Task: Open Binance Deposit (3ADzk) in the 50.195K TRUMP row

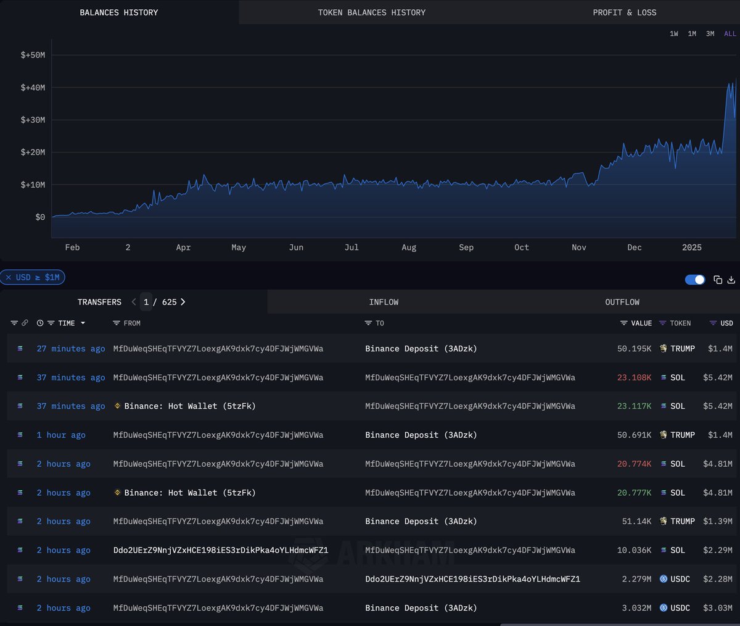Action: (x=421, y=348)
